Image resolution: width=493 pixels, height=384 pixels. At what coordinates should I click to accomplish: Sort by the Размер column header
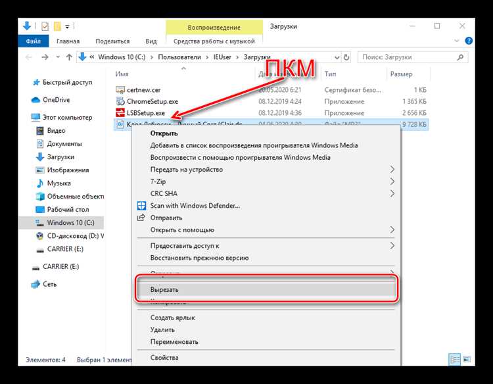tap(401, 74)
